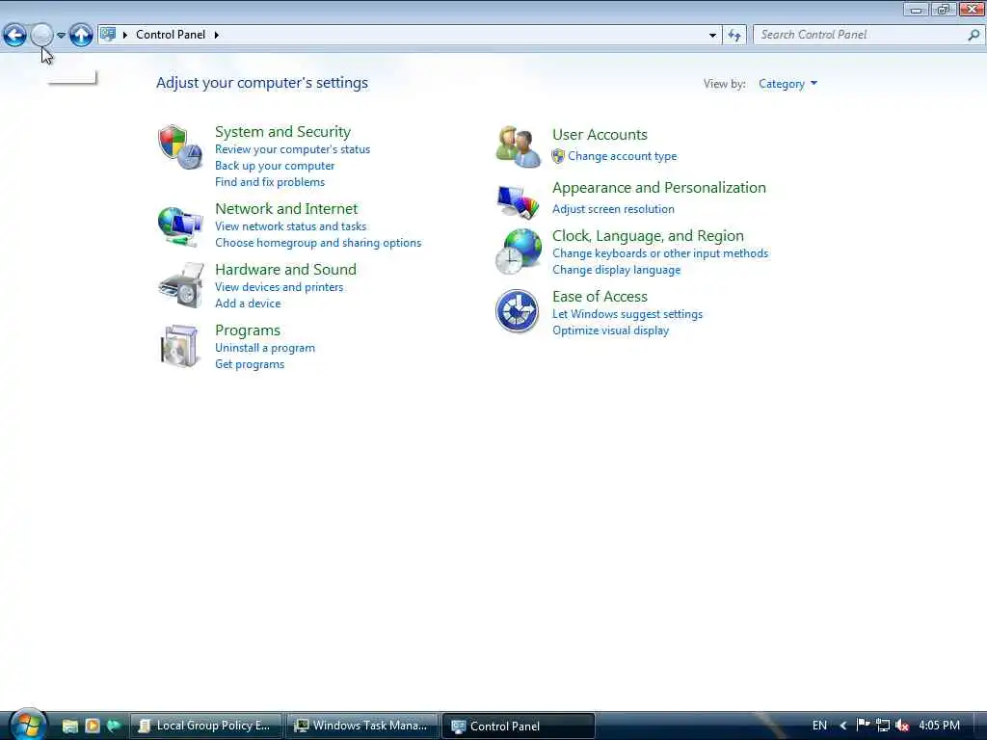Screen dimensions: 987x740
Task: Launch the media player quick launch icon
Action: pyautogui.click(x=93, y=727)
